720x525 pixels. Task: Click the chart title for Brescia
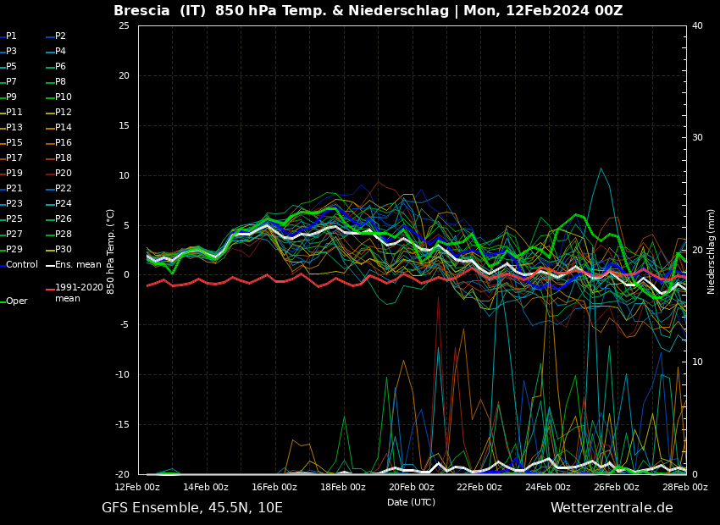tap(368, 11)
